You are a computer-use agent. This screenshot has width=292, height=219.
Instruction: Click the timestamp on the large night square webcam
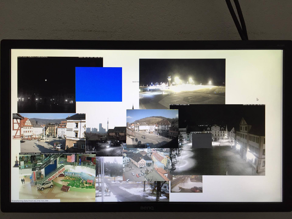pyautogui.click(x=254, y=105)
